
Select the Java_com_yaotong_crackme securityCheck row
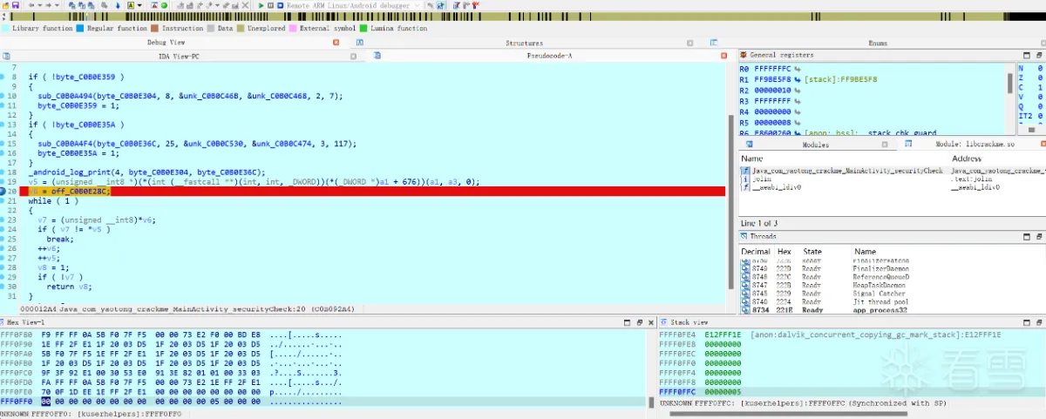coord(893,171)
